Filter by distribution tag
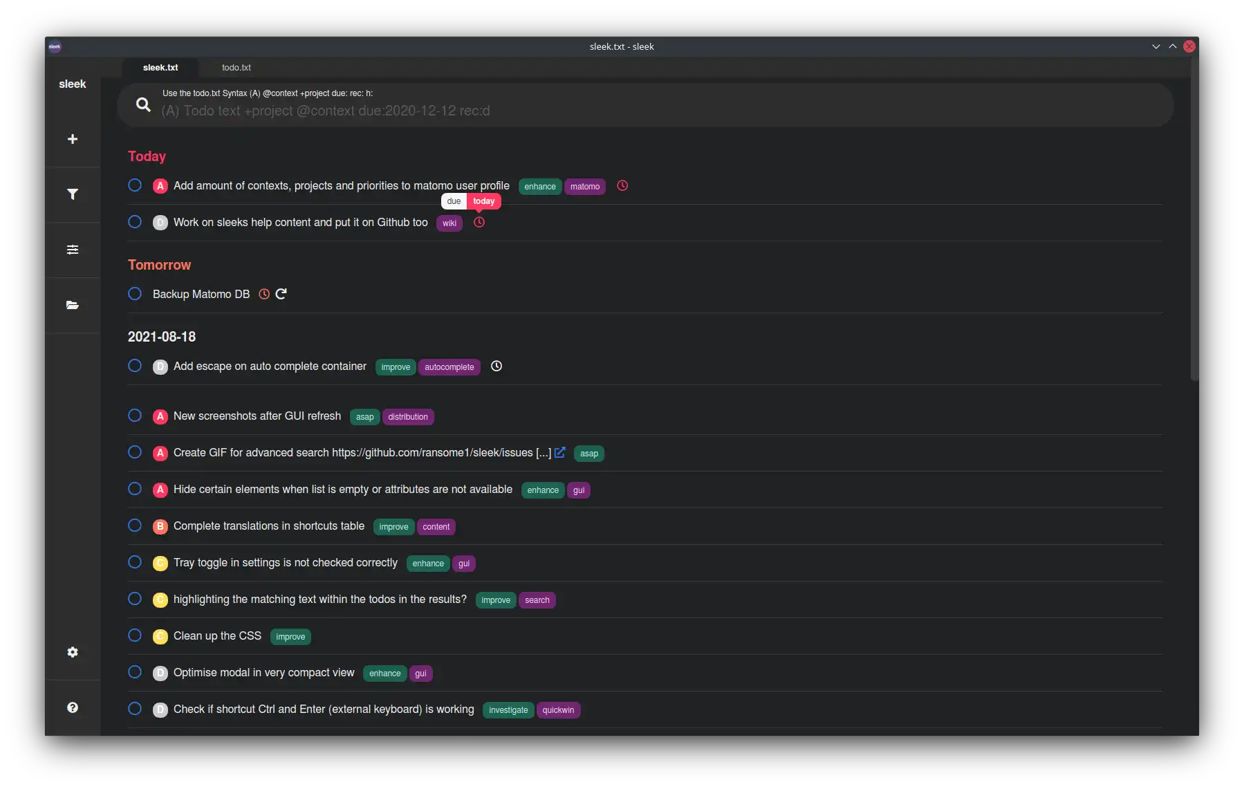Viewport: 1244px width, 789px height. (x=408, y=417)
